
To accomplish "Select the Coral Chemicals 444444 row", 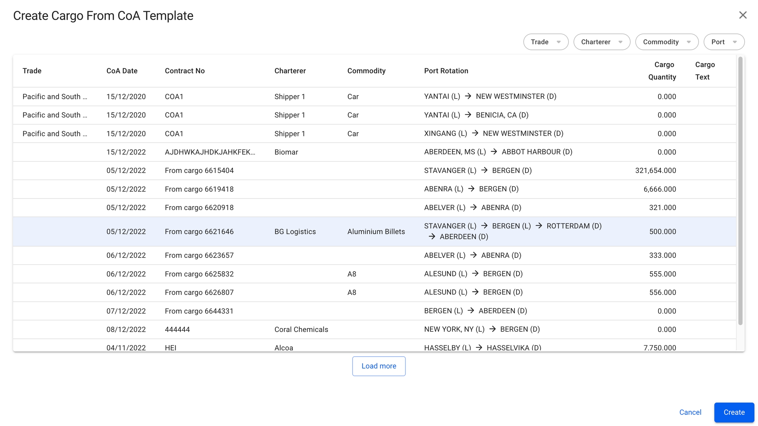I will [x=301, y=329].
